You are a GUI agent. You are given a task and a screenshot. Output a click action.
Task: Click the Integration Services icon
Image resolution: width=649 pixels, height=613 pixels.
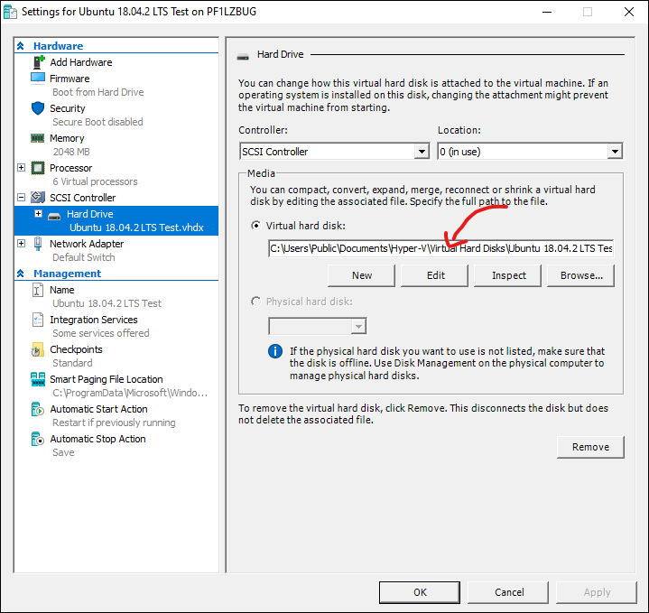(38, 320)
